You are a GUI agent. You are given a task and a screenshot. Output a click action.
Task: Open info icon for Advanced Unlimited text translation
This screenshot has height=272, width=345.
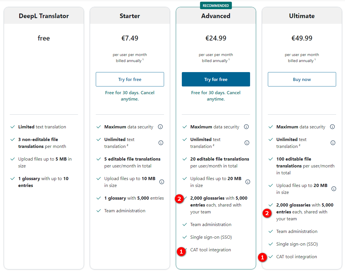[247, 143]
